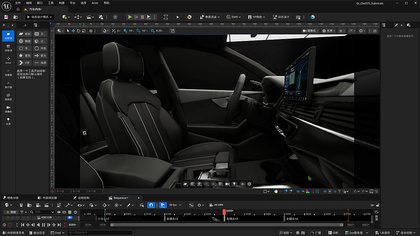Choose the 矩形 rectangle shape tool
Image resolution: width=420 pixels, height=236 pixels.
(x=25, y=34)
